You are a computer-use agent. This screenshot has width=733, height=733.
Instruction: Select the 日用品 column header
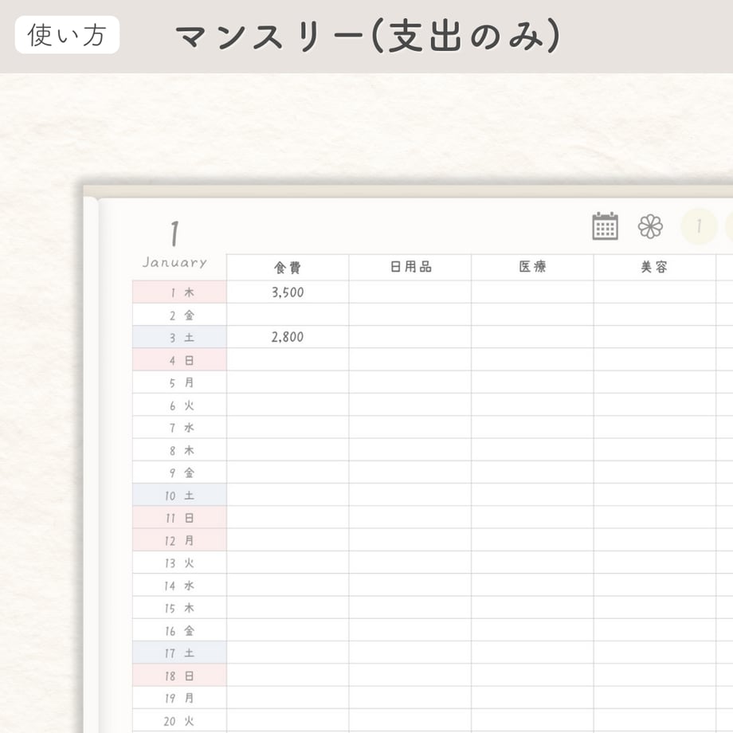(410, 268)
